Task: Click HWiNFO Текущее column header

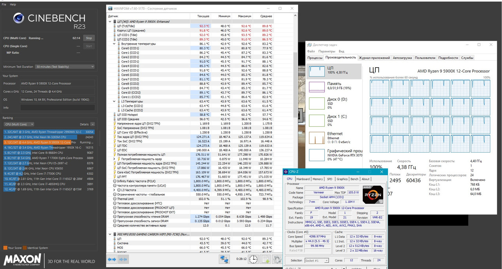Action: pos(201,16)
